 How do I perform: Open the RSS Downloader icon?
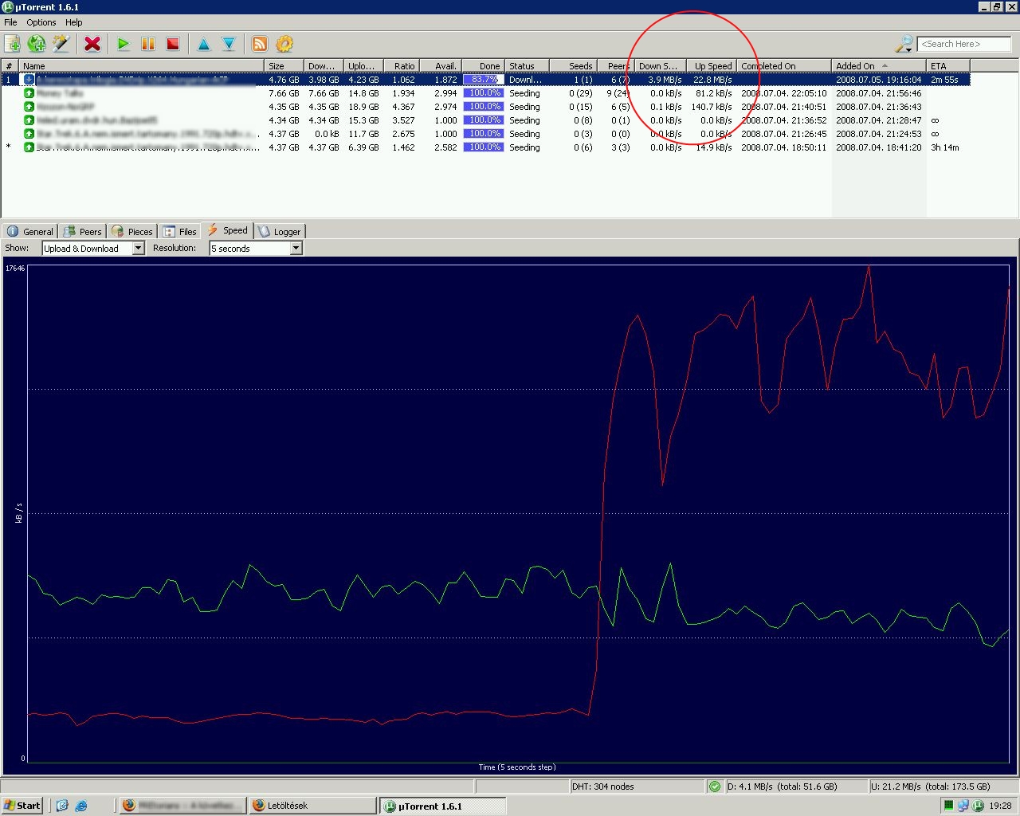click(x=260, y=44)
